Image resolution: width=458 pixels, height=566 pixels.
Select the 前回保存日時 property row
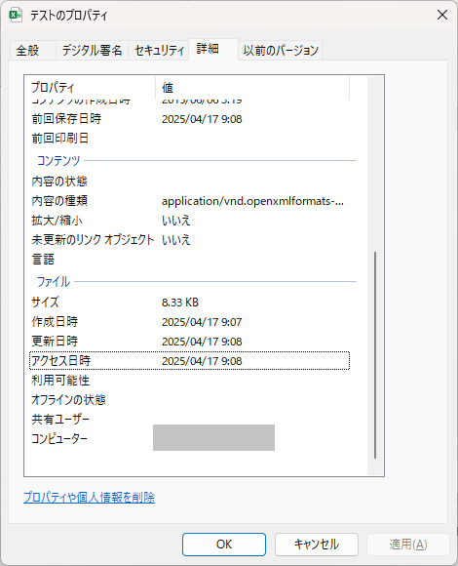point(190,119)
